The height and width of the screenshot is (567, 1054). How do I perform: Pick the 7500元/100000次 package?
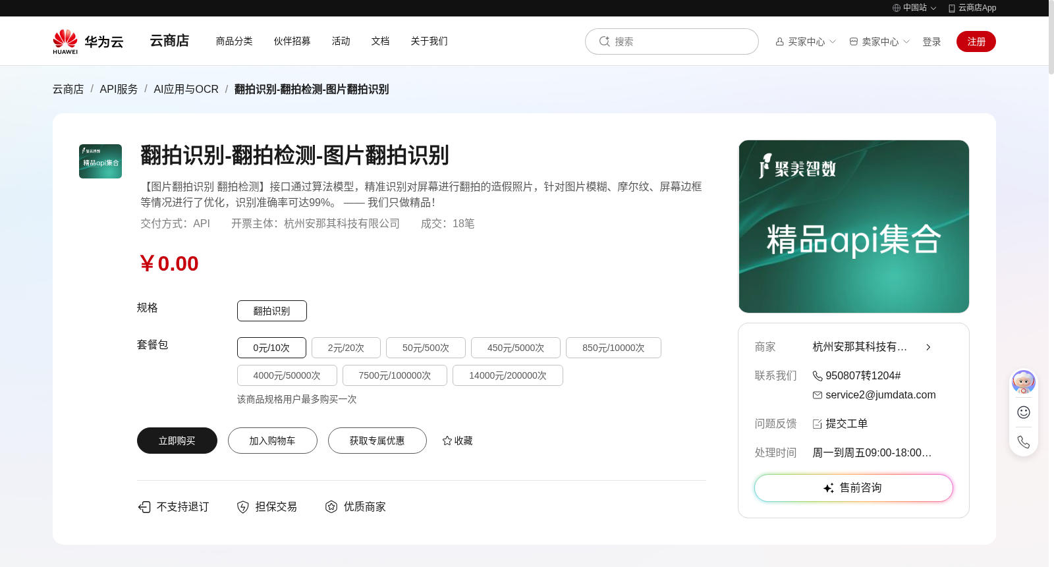(395, 375)
